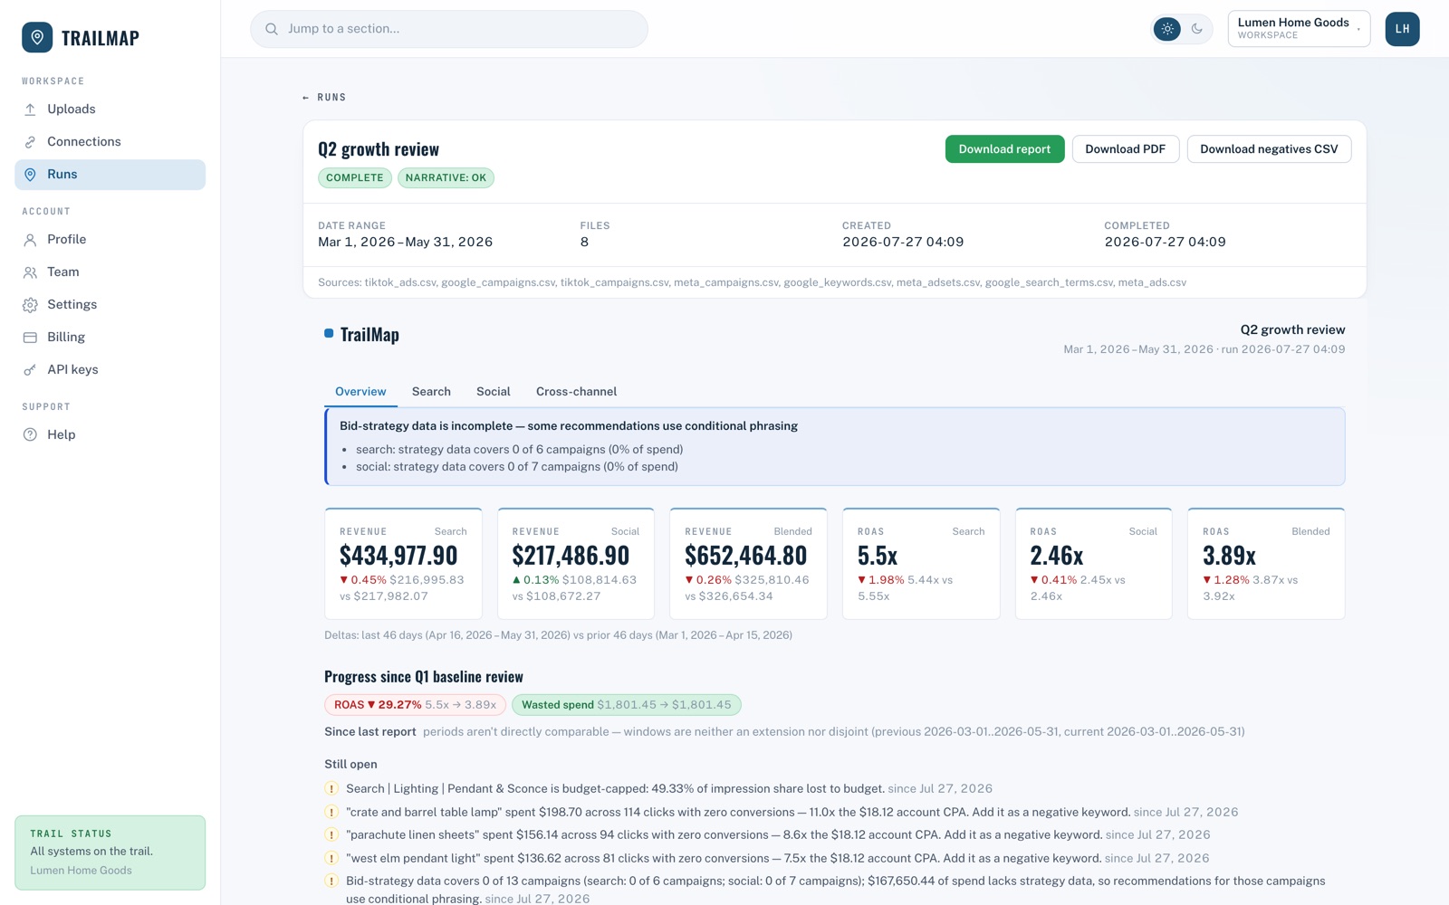The width and height of the screenshot is (1449, 905).
Task: Switch to the Cross-channel tab
Action: [576, 392]
